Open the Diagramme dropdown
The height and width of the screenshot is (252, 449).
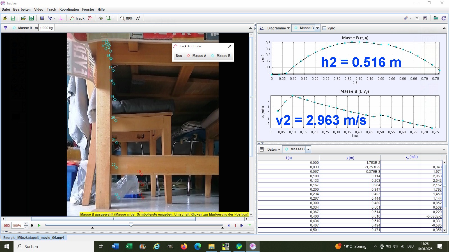click(278, 28)
